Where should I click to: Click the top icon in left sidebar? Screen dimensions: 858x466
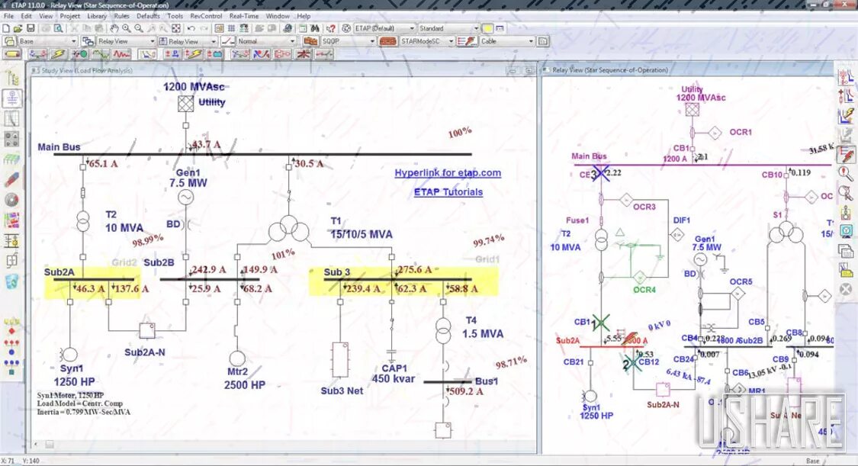(12, 79)
